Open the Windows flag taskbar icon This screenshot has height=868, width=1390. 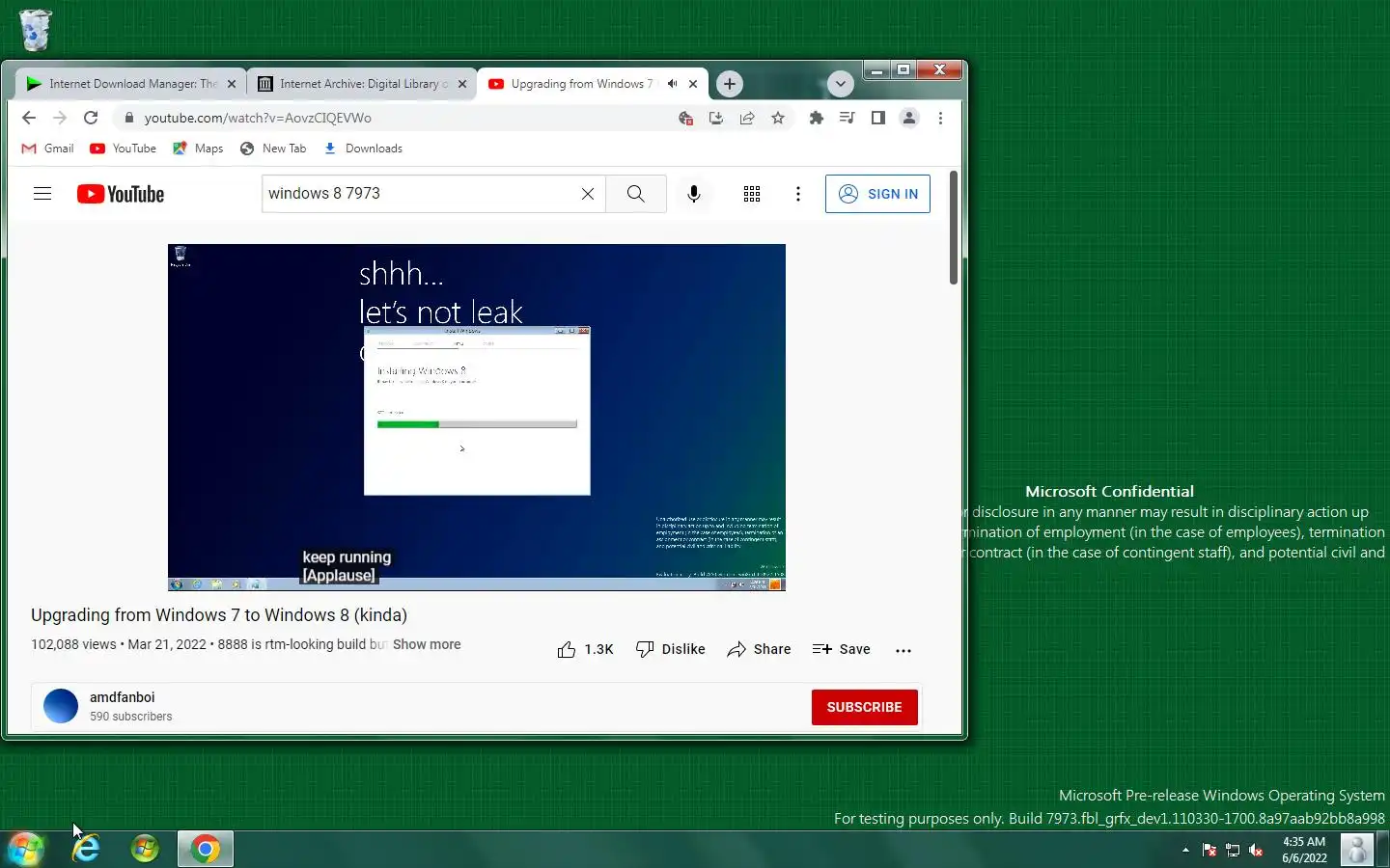[x=145, y=849]
